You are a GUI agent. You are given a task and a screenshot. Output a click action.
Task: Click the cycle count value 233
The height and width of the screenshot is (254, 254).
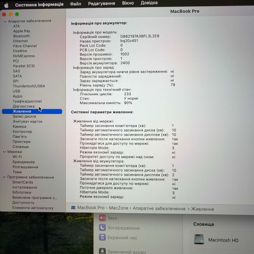(x=127, y=94)
